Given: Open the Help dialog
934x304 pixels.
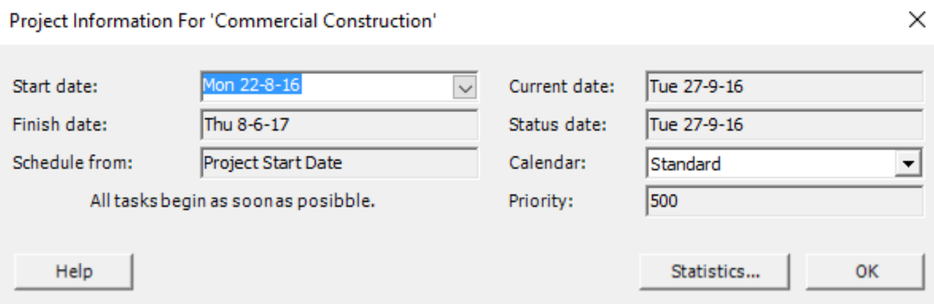Looking at the screenshot, I should point(74,271).
